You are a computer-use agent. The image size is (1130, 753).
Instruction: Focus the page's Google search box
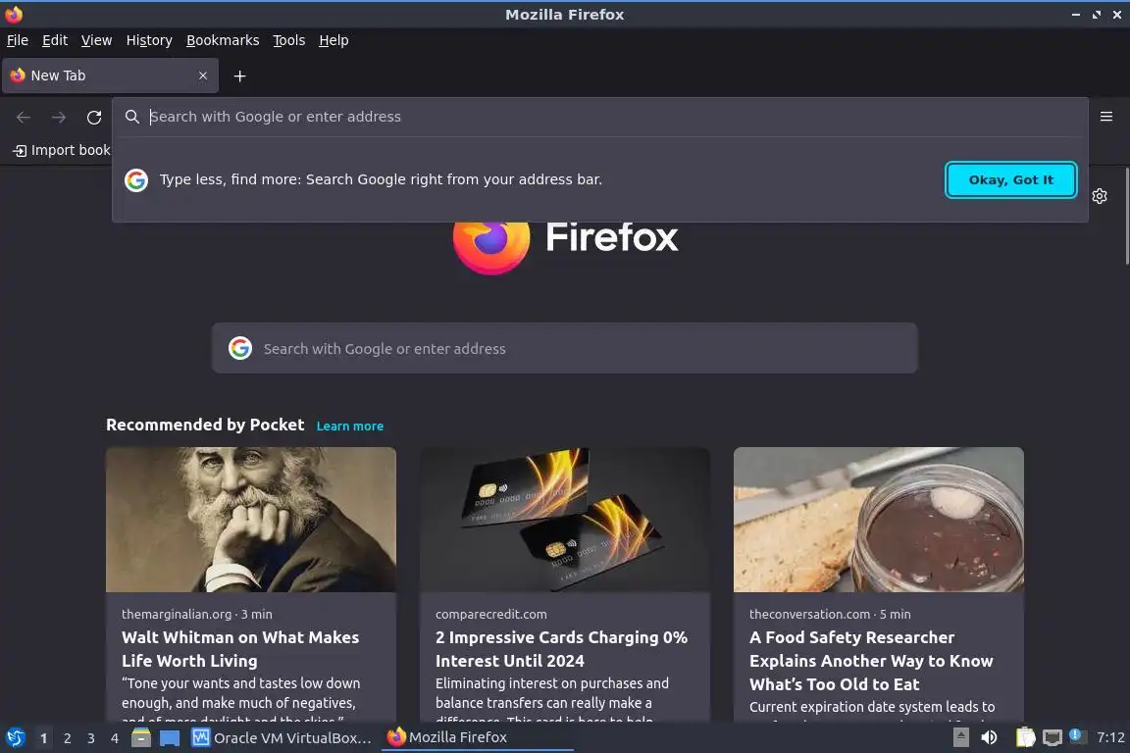click(564, 348)
